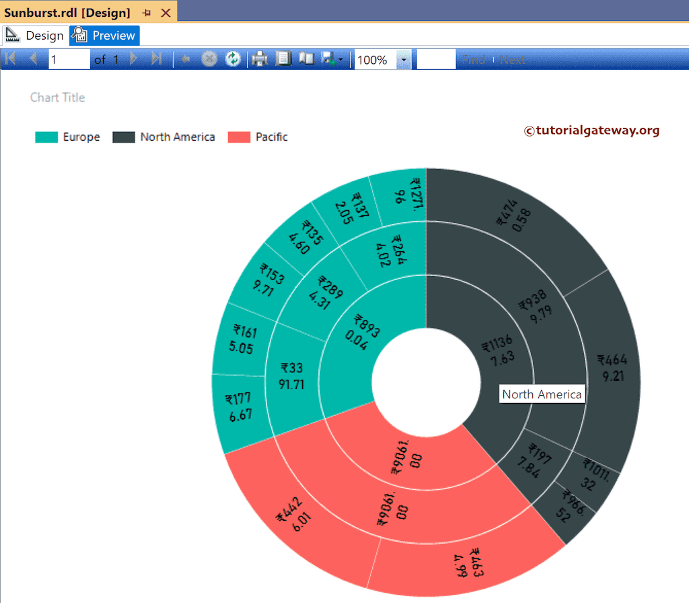Refresh the report using the refresh icon
Screen dimensions: 689x603
pos(233,59)
